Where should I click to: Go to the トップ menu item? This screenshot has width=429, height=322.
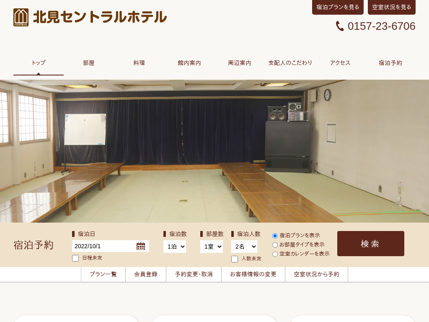click(39, 63)
